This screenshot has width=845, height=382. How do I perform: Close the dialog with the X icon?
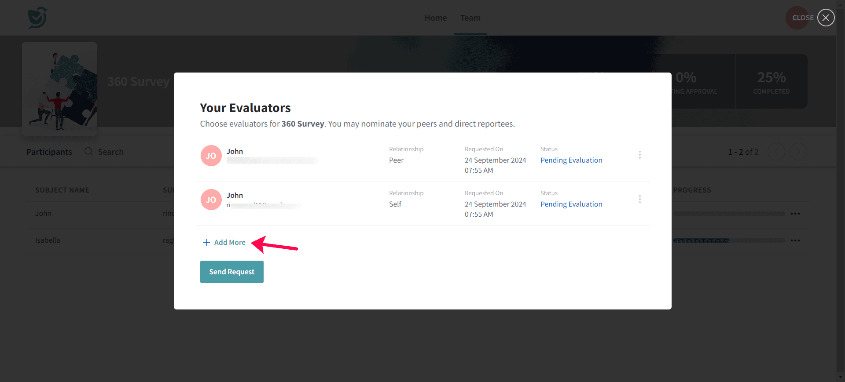(826, 18)
